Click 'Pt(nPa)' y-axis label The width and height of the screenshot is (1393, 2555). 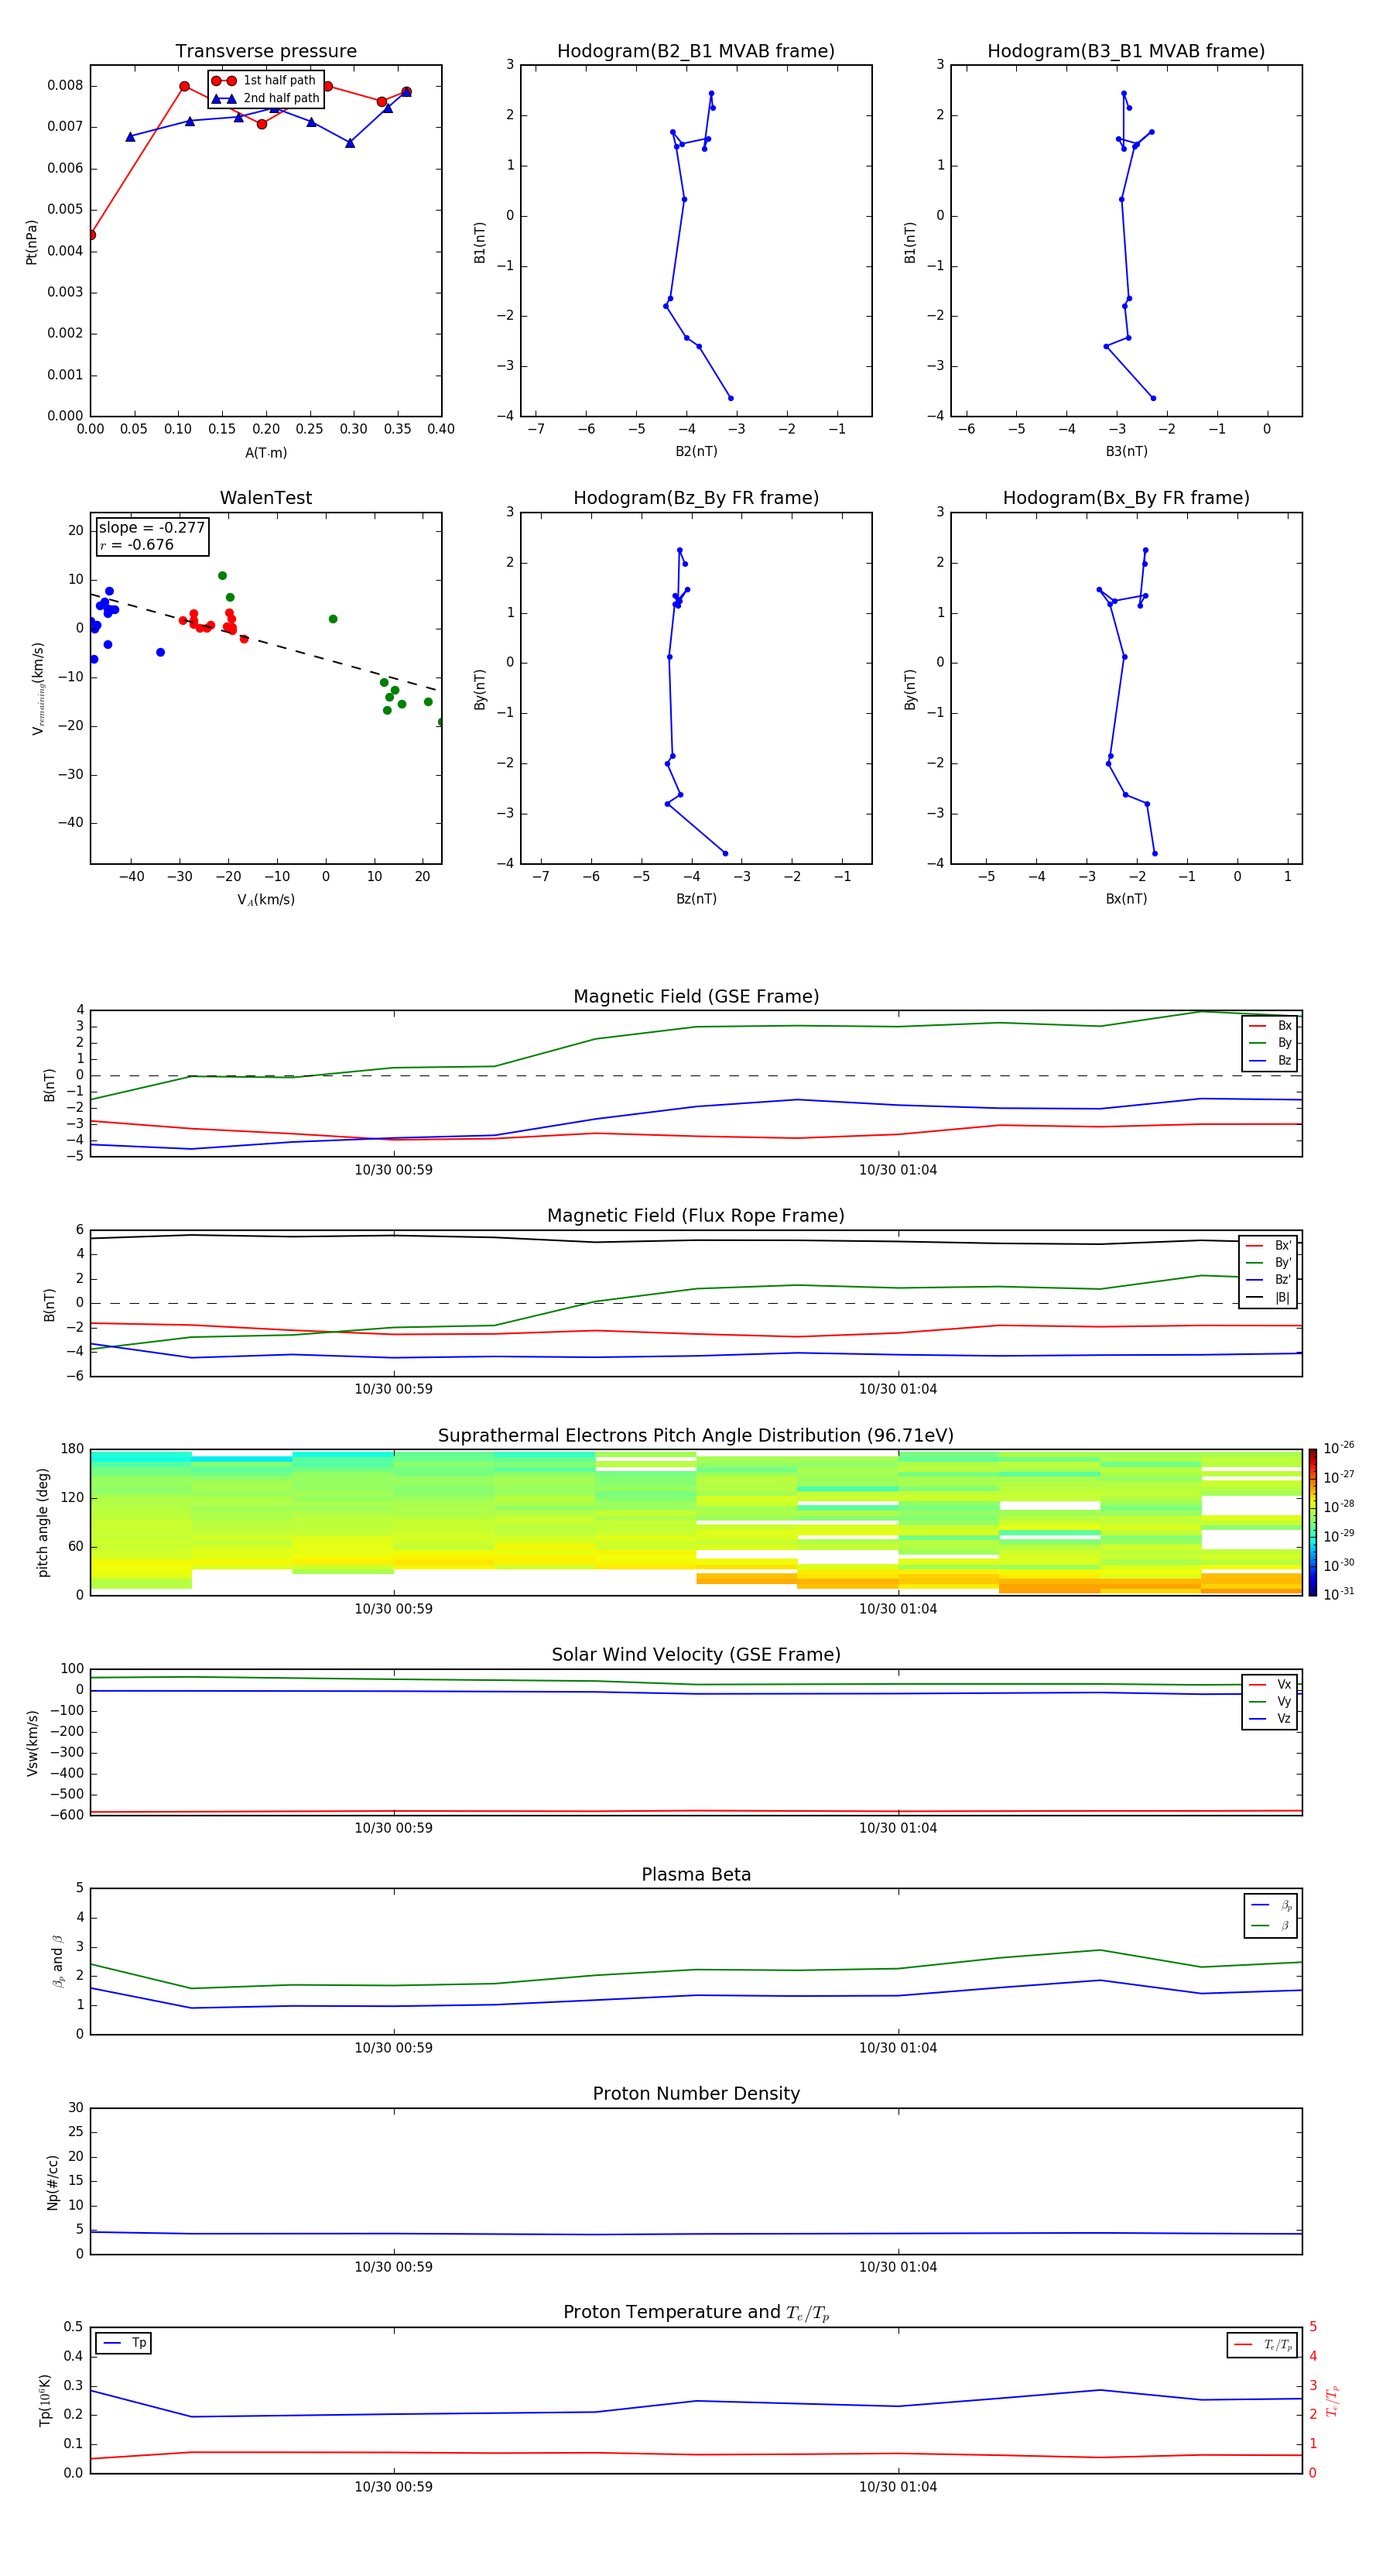click(x=32, y=242)
